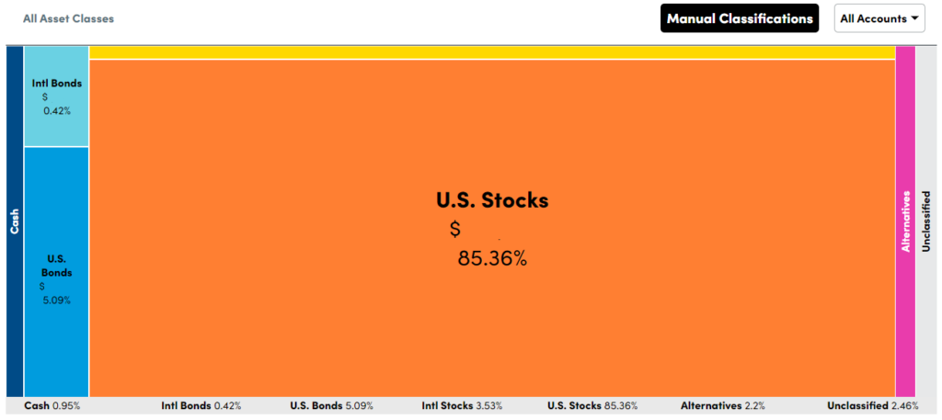The width and height of the screenshot is (942, 420).
Task: Select the gray Unclassified block
Action: click(925, 221)
